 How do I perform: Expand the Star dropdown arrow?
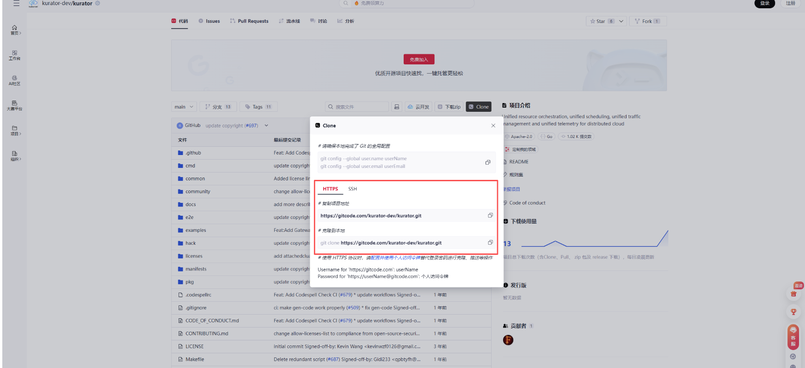621,21
